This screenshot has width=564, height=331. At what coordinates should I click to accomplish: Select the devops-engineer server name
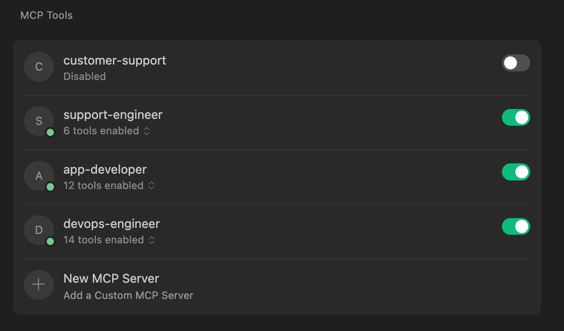coord(111,224)
